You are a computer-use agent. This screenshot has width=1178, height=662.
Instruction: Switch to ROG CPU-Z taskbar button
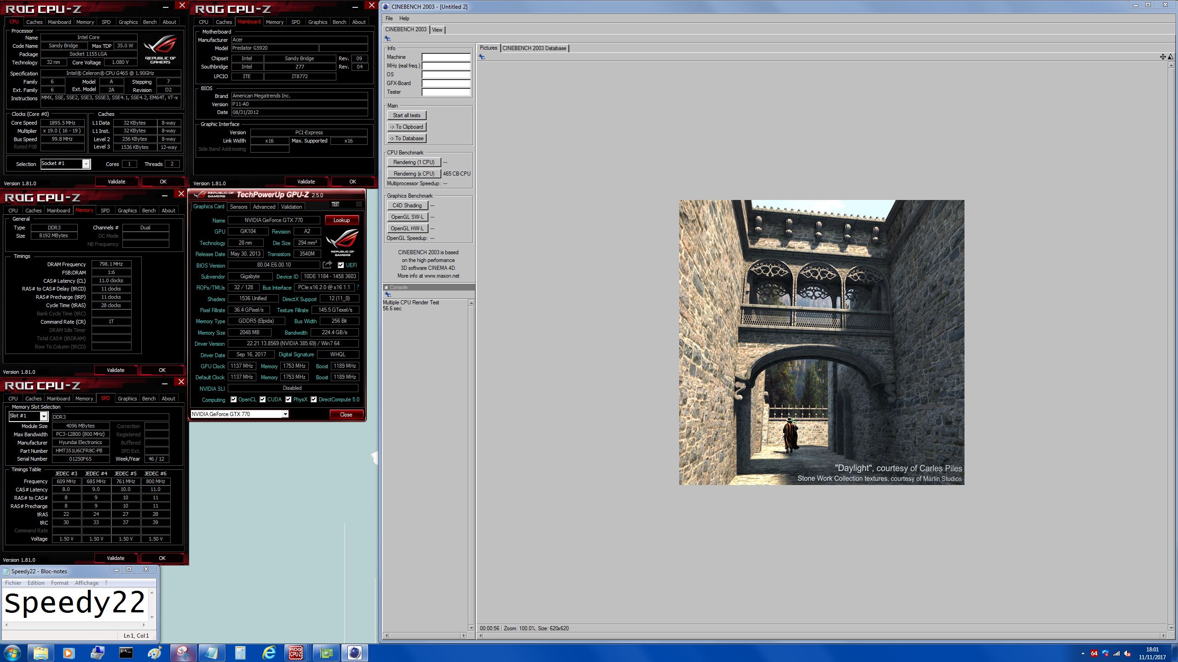coord(296,653)
